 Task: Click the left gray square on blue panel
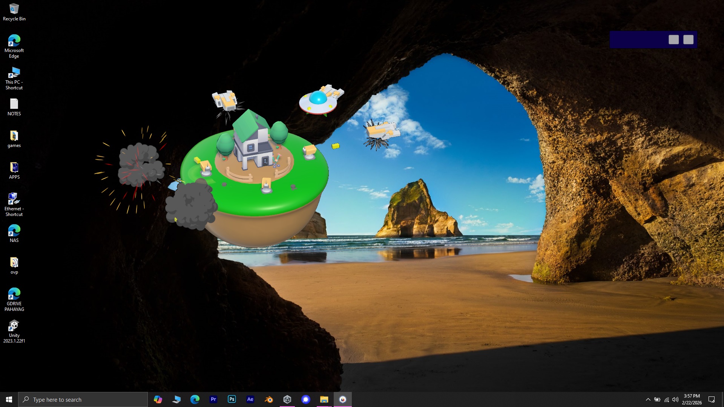[674, 40]
